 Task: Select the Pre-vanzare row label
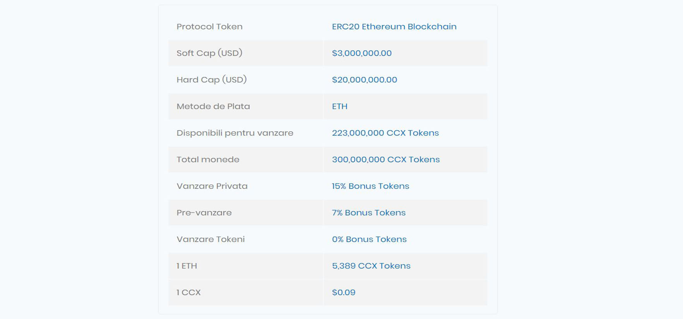click(x=204, y=212)
